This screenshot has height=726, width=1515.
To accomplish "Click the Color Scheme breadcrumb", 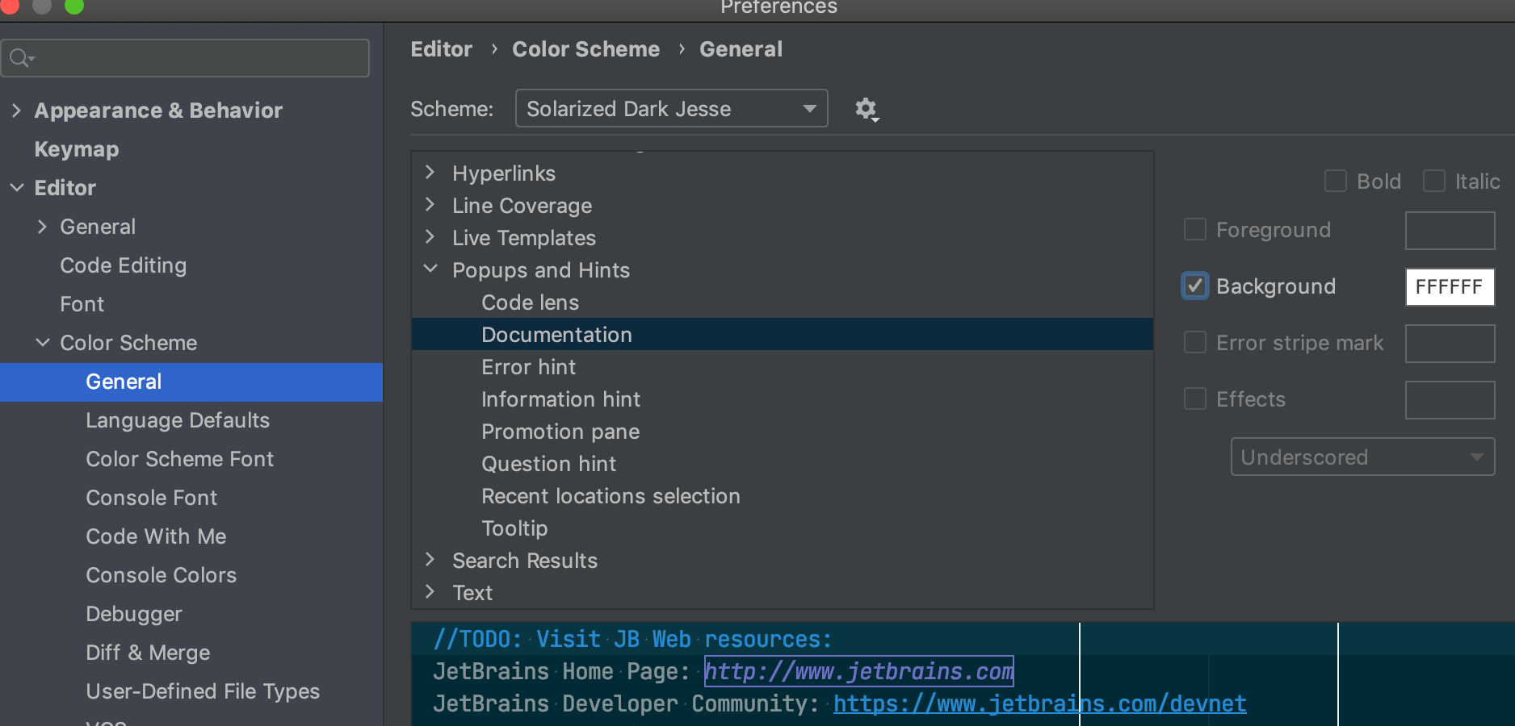I will (585, 49).
